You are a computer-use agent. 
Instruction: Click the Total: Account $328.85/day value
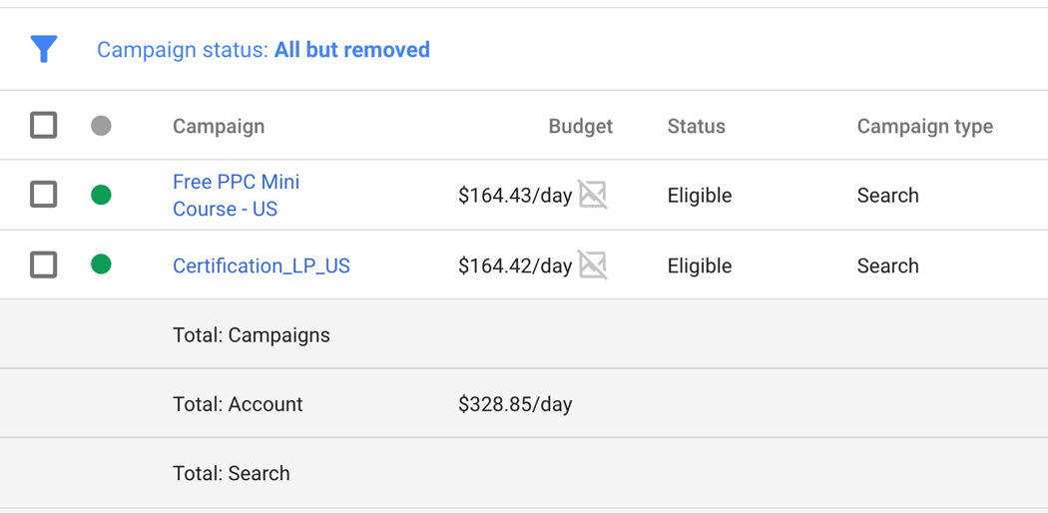515,404
